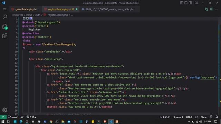The image size is (221, 124).
Task: Open Source Control view with pending change badge
Action: tap(4, 27)
